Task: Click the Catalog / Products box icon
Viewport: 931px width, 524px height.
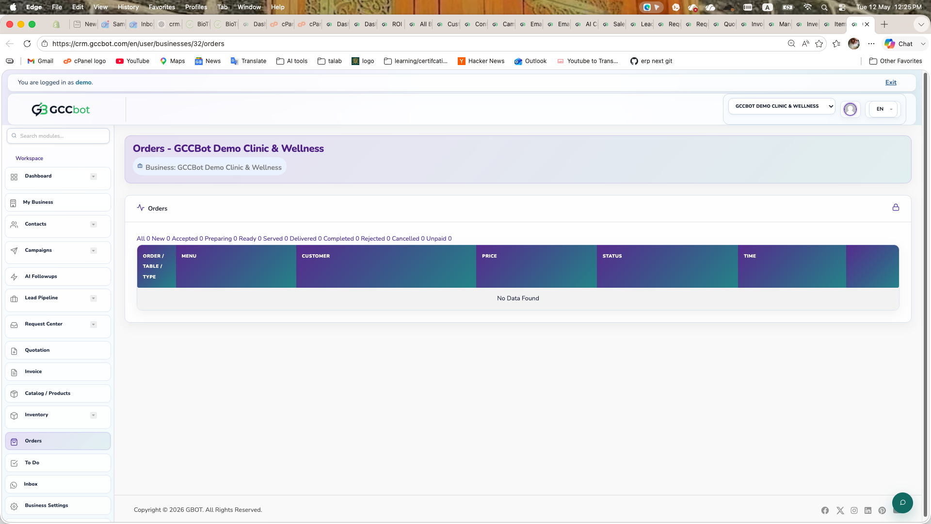Action: pos(14,393)
